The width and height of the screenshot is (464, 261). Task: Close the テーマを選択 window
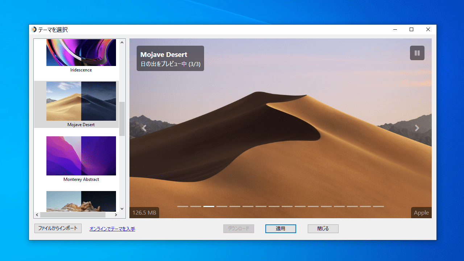coord(428,29)
